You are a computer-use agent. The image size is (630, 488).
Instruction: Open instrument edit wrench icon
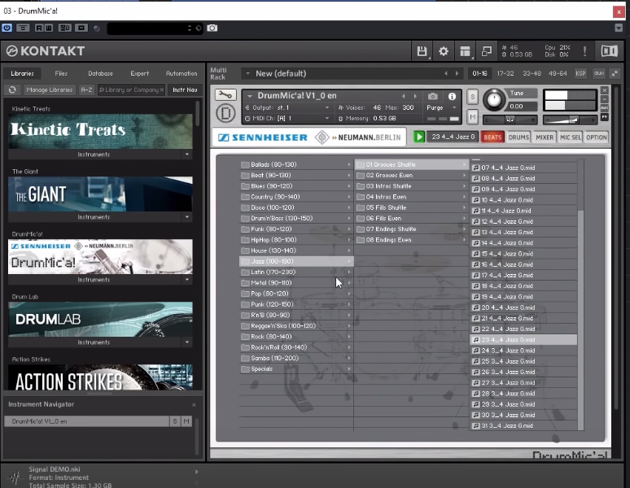pos(225,94)
